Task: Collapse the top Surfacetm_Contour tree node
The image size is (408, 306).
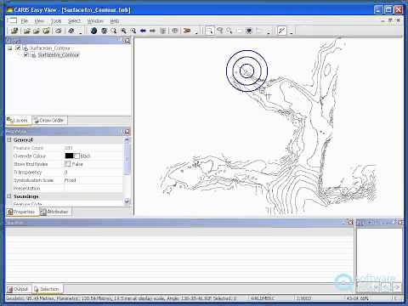Action: click(x=10, y=48)
